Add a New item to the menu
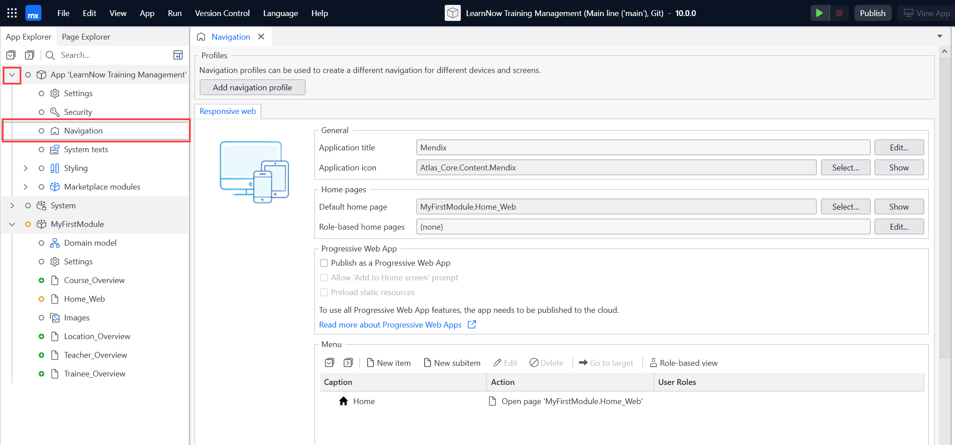The image size is (955, 445). pos(389,363)
